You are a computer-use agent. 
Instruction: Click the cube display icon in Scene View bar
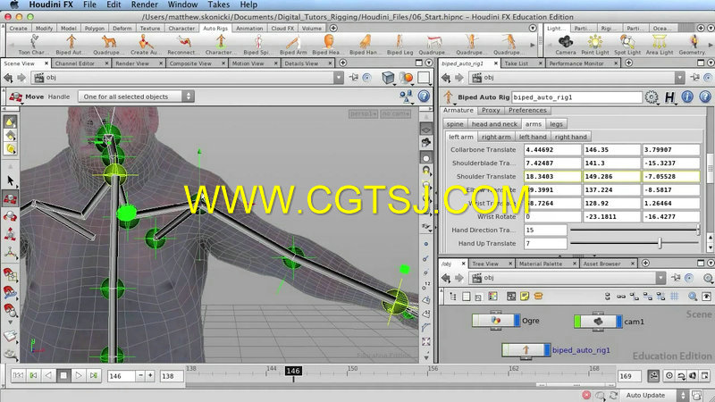pyautogui.click(x=388, y=78)
